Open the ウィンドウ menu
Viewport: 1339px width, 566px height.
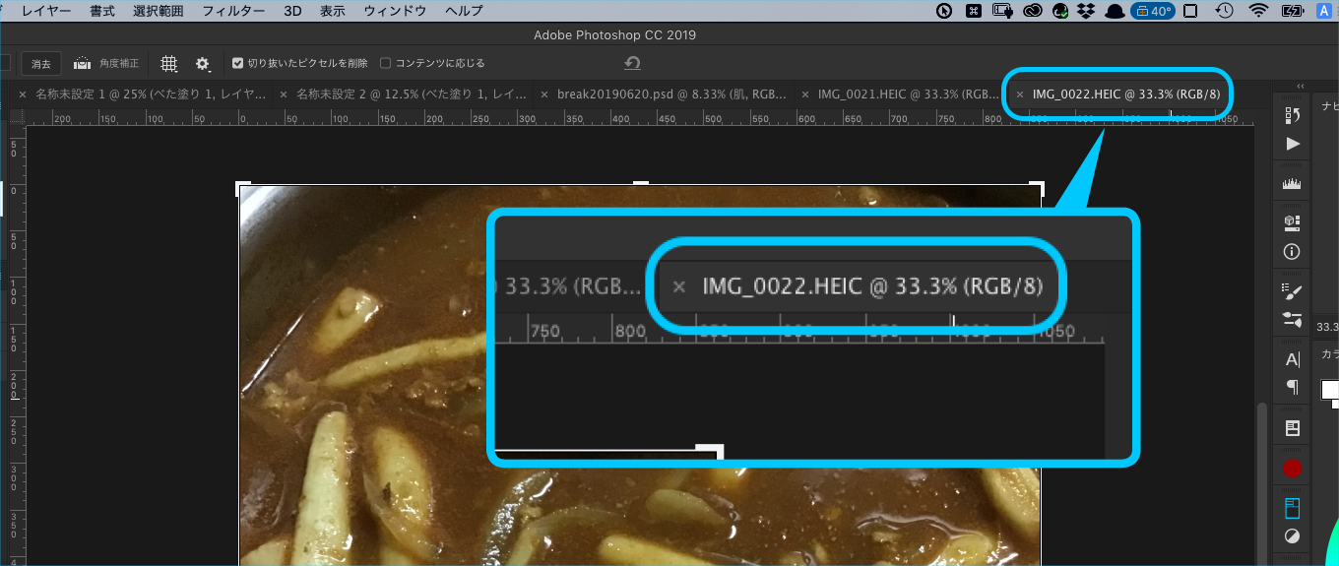[x=395, y=11]
